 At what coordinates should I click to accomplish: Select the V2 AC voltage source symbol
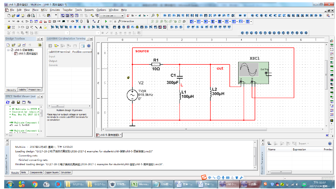coord(132,95)
